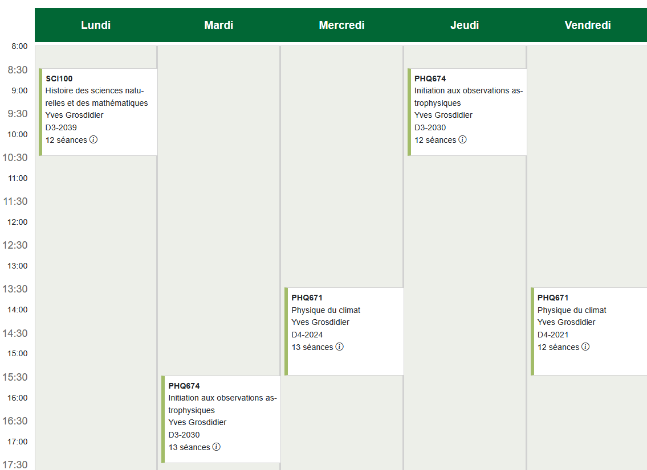Show séances info for Wednesday PHQ671
The width and height of the screenshot is (647, 470).
(339, 347)
